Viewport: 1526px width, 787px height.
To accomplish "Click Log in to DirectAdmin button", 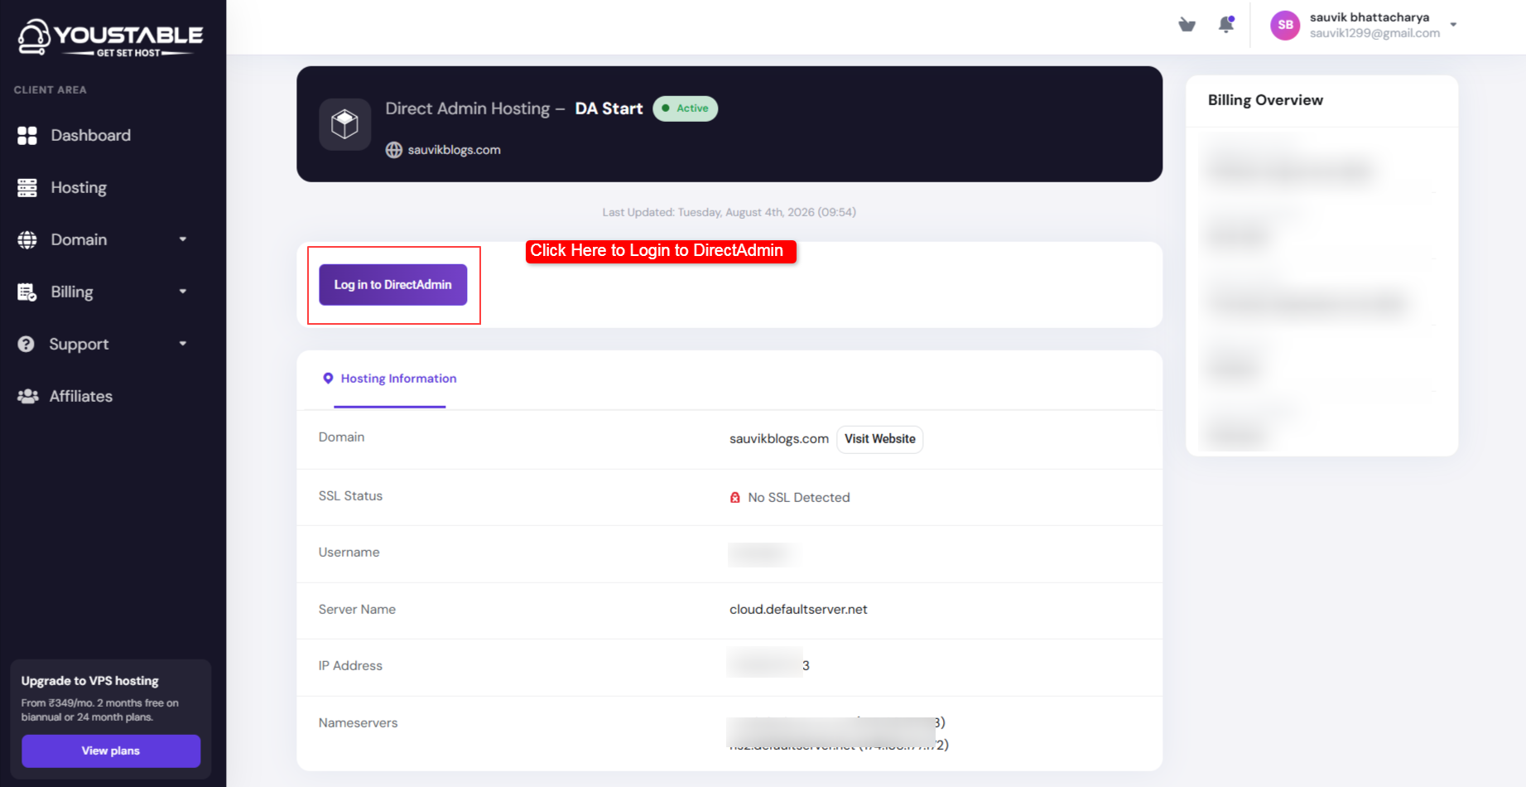I will pyautogui.click(x=393, y=285).
